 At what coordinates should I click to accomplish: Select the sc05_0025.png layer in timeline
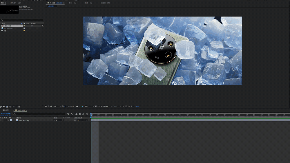click(x=24, y=120)
